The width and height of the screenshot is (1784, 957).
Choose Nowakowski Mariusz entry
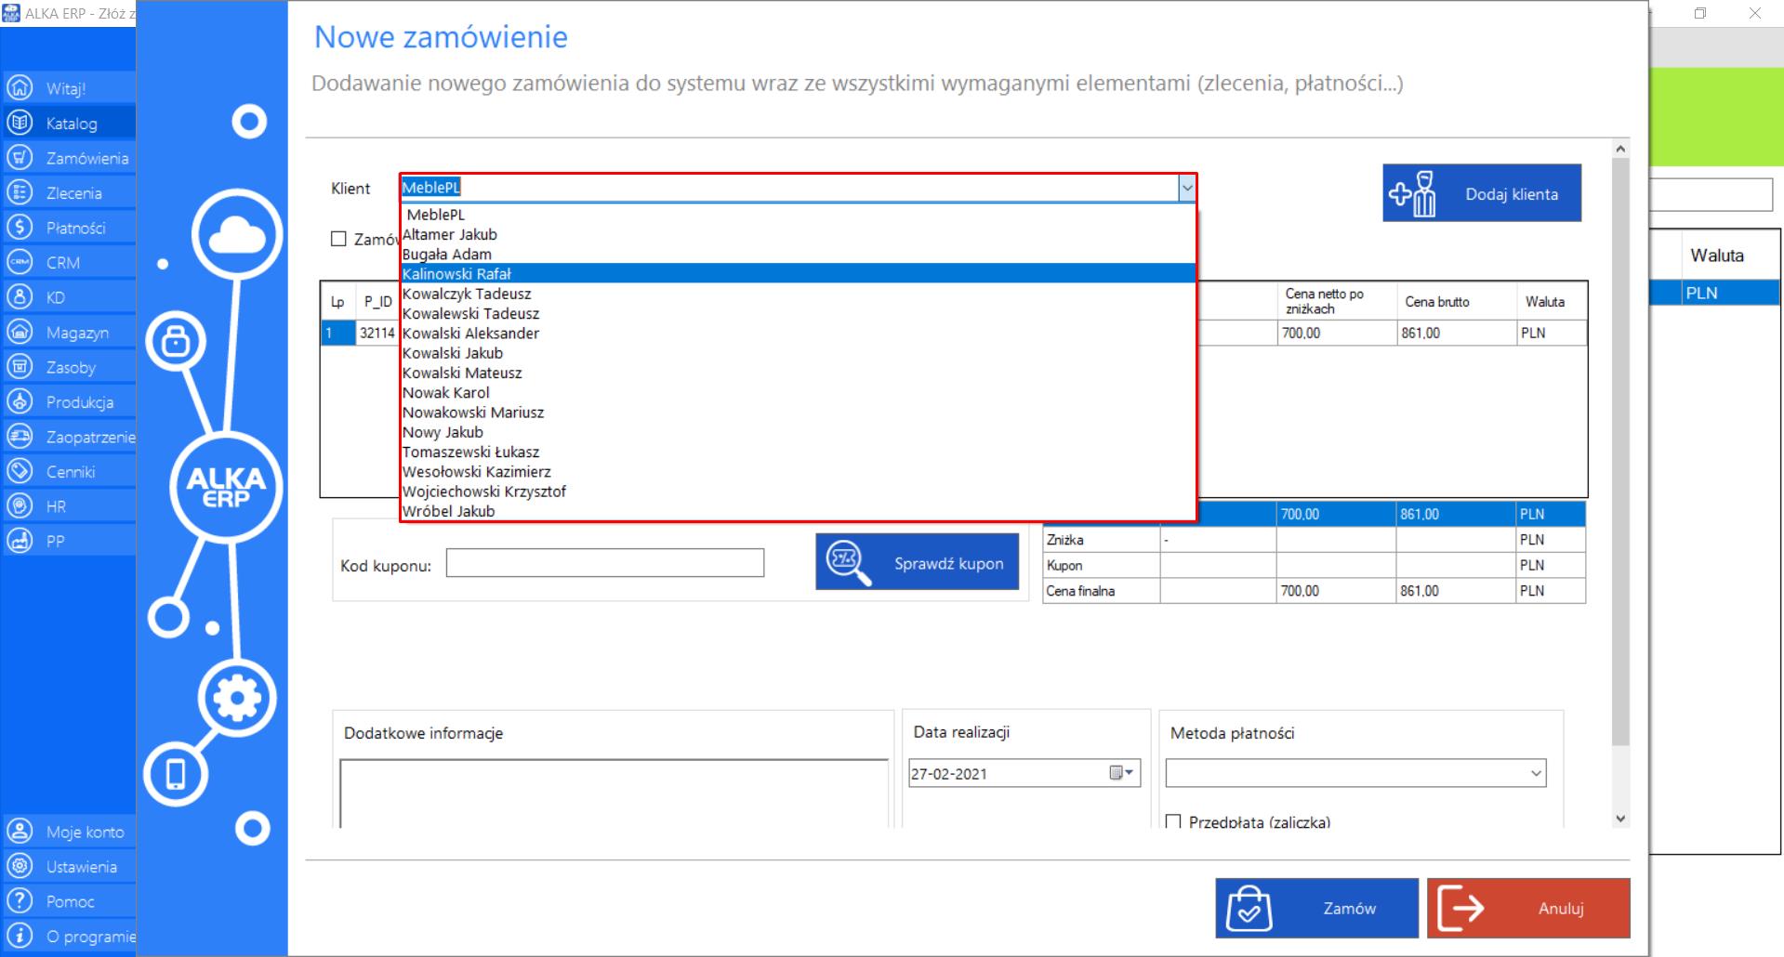pyautogui.click(x=798, y=412)
